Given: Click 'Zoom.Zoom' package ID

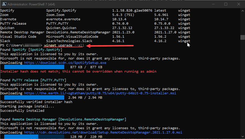Looking at the screenshot, I should 55,15.
